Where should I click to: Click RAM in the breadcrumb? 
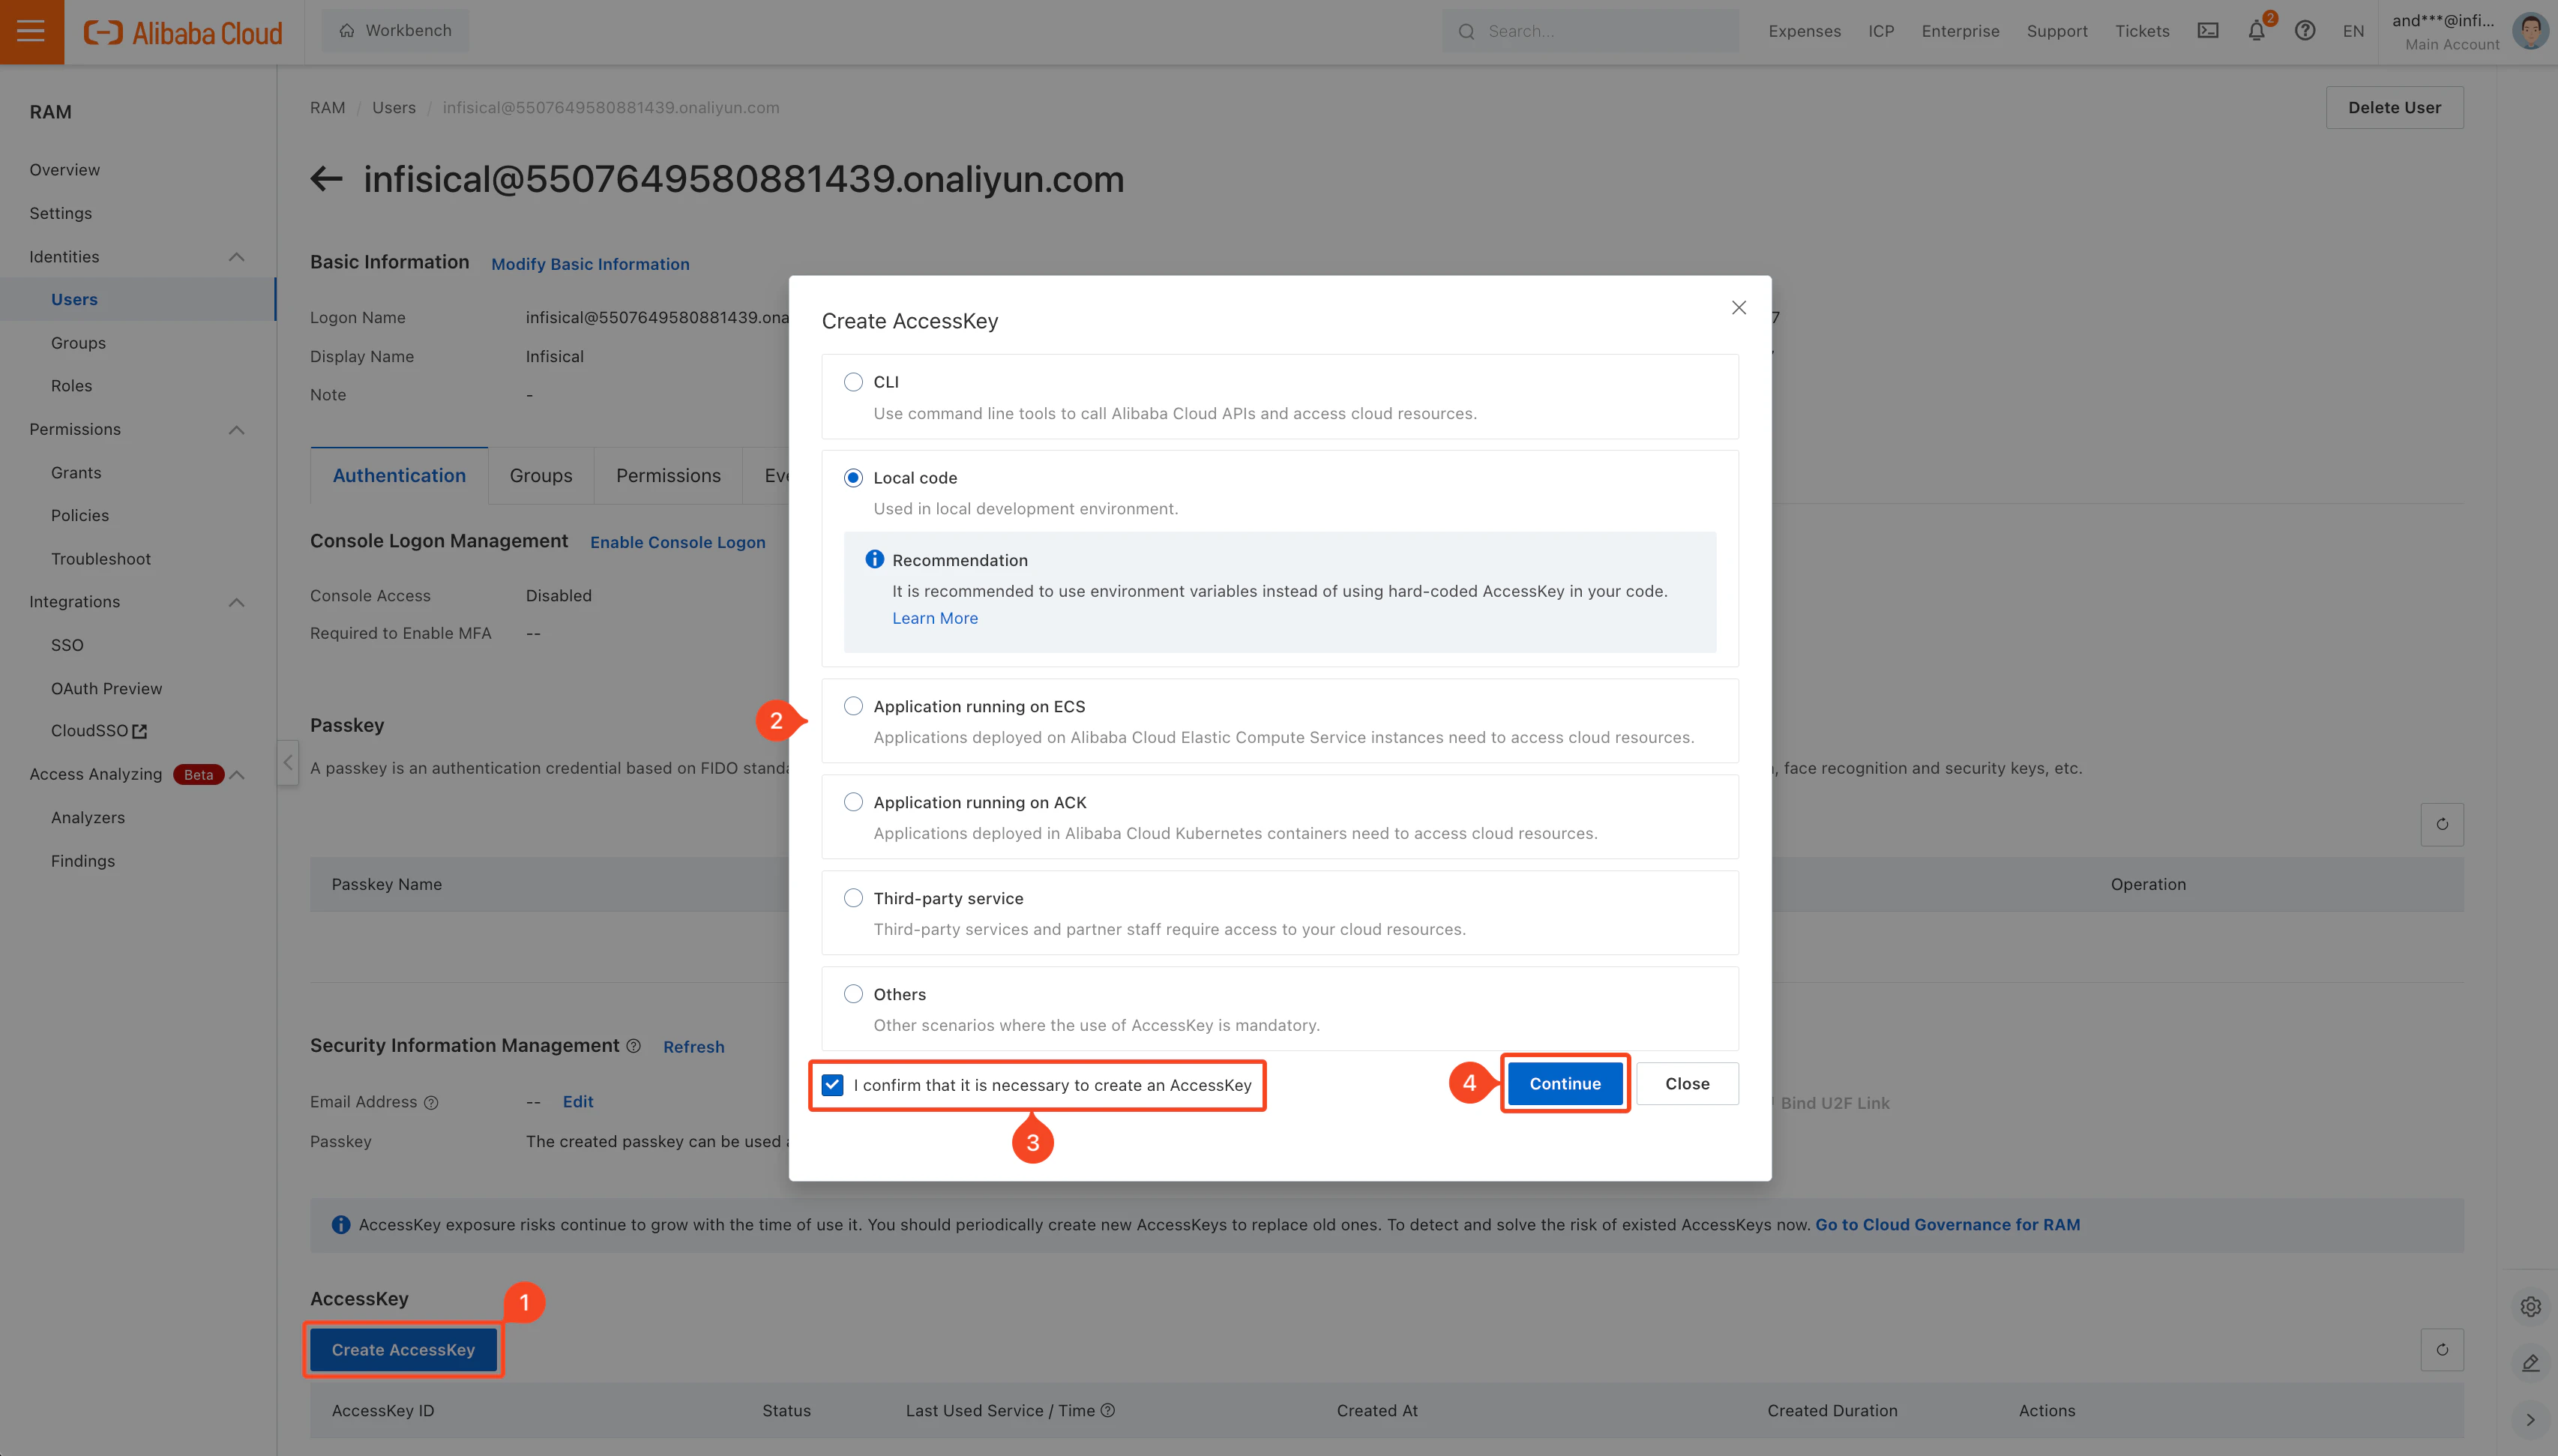[327, 108]
